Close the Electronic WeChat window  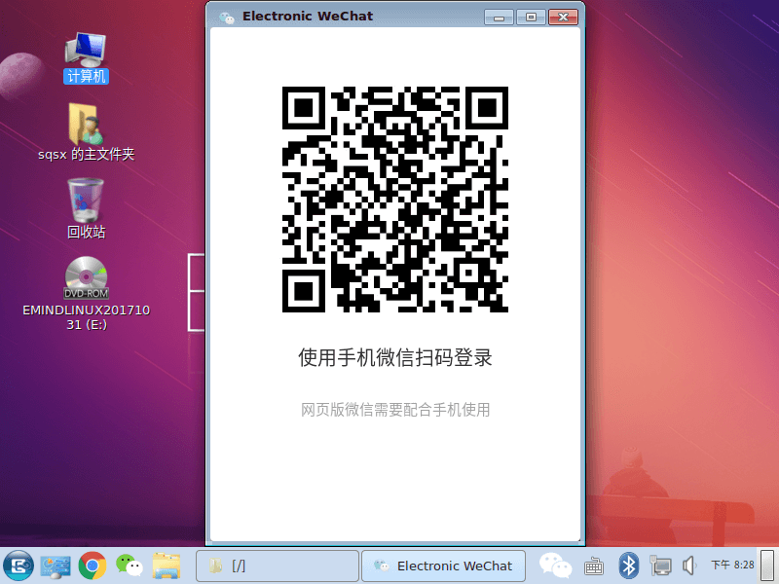(x=563, y=18)
